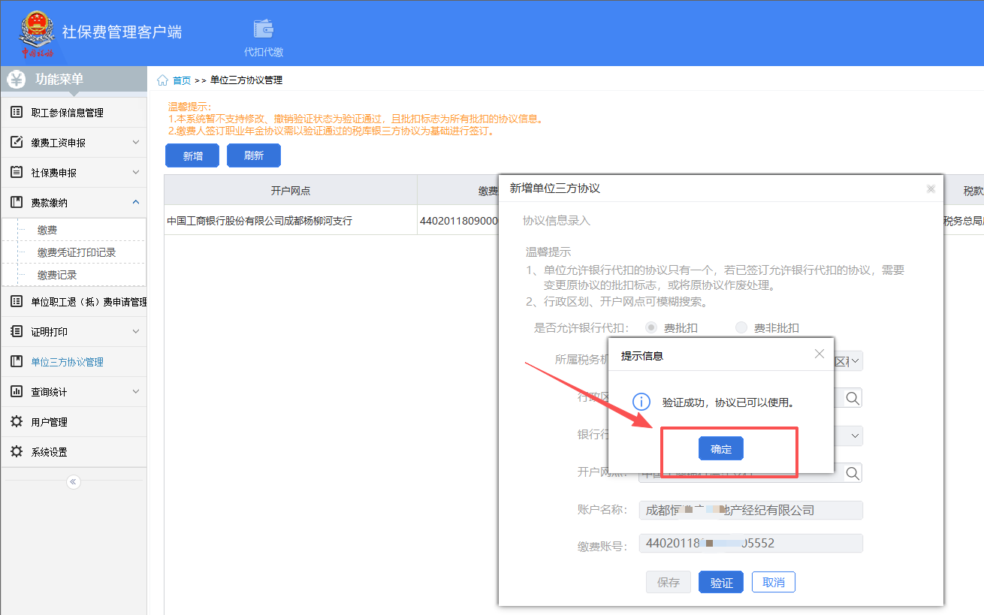Close the 提示信息 dialog with X
Viewport: 984px width, 615px height.
tap(819, 354)
